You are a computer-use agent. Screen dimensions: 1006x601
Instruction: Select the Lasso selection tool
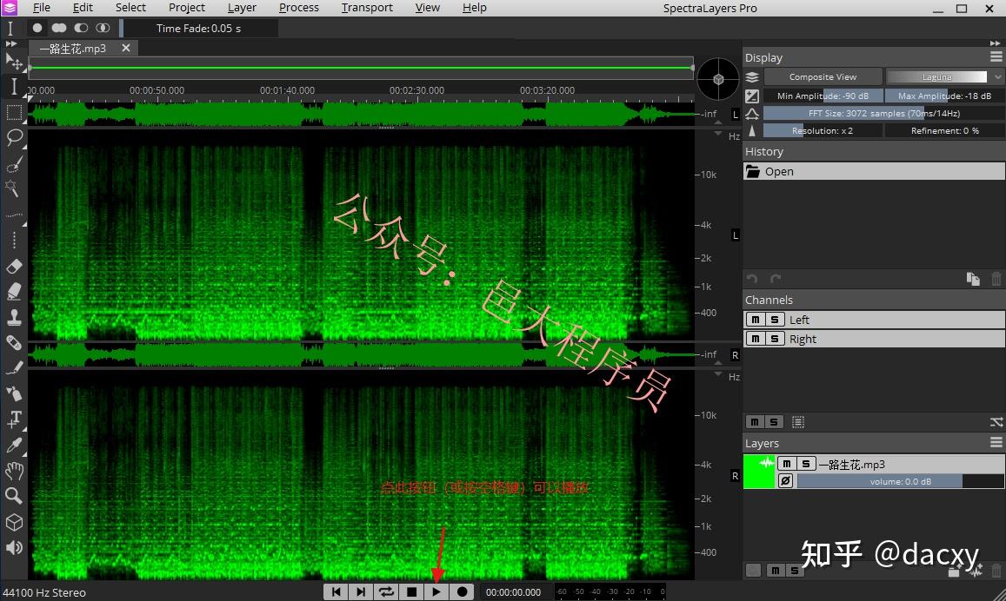13,138
